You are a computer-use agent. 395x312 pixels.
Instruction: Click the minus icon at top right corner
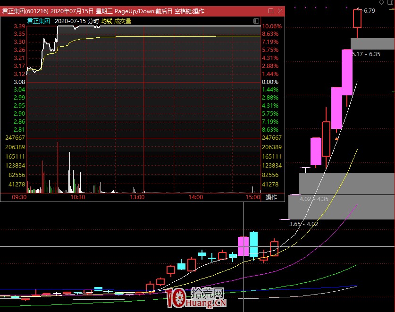(389, 3)
